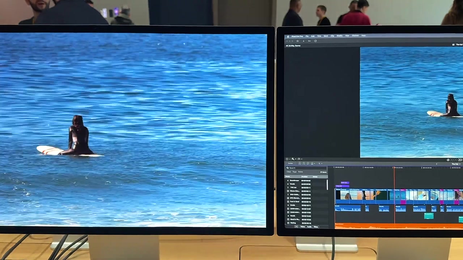The width and height of the screenshot is (463, 260).
Task: Click the import media arrow icon
Action: coord(303,41)
